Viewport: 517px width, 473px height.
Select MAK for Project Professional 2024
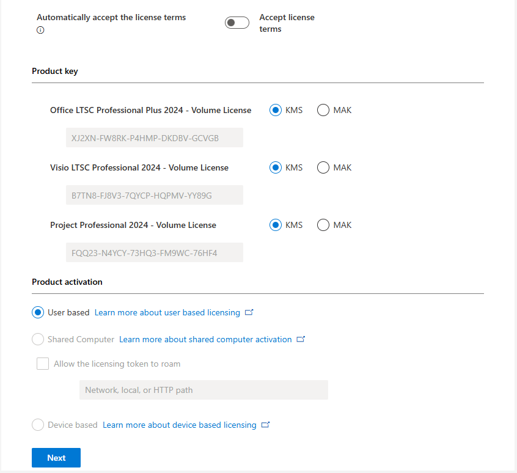point(323,225)
